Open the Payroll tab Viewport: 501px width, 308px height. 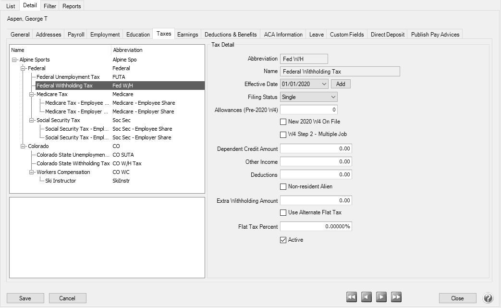76,35
